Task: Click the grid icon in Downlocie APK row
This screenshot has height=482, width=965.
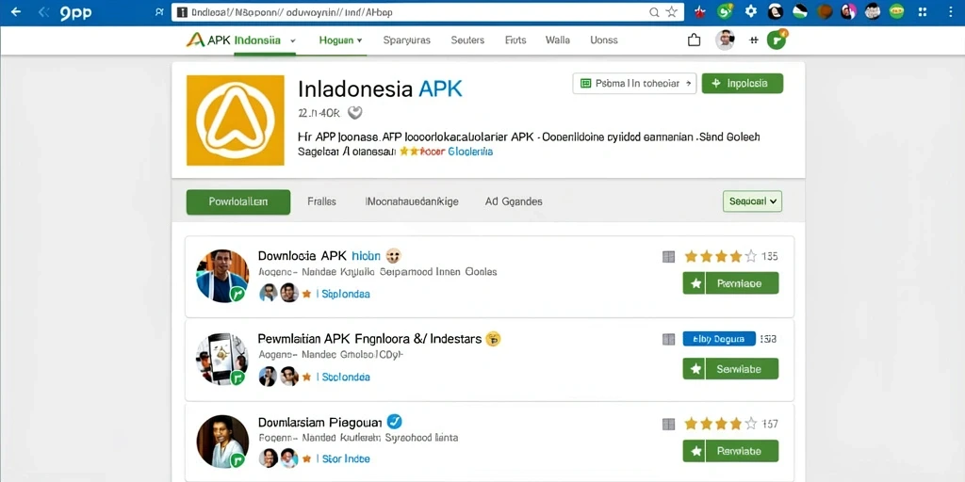Action: 668,257
